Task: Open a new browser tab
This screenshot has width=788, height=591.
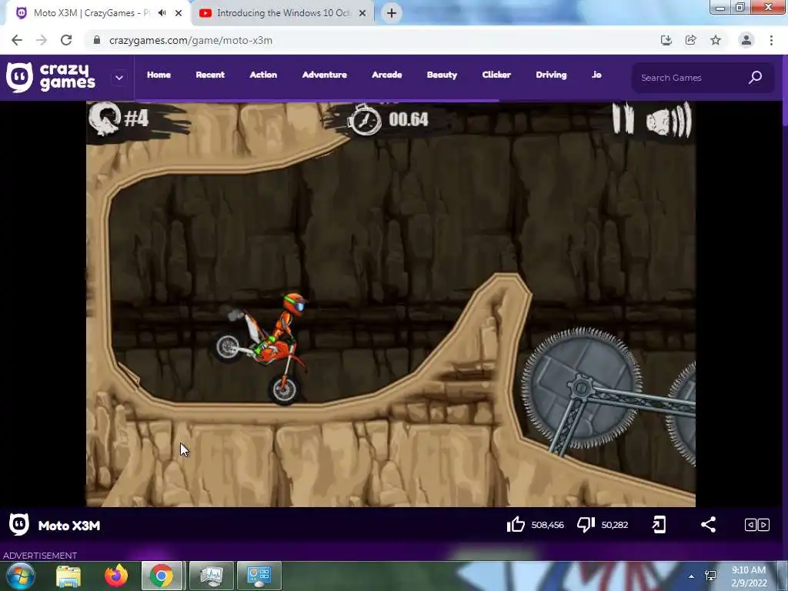Action: pos(392,13)
